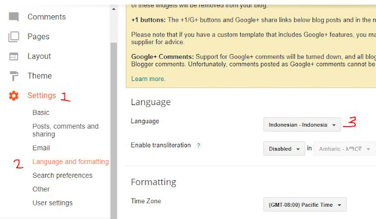Open the Other settings link
Screen dimensions: 376x219
click(41, 189)
